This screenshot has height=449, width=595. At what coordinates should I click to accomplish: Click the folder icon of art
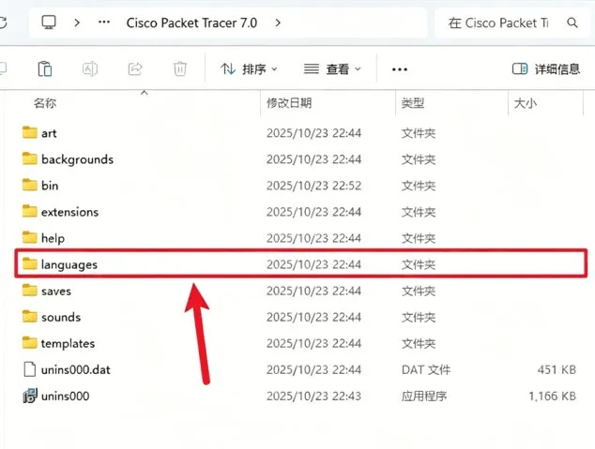click(30, 132)
